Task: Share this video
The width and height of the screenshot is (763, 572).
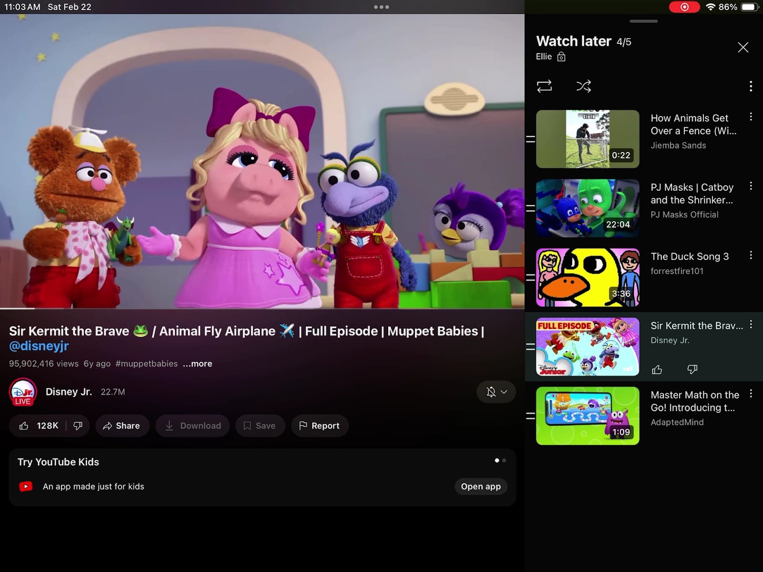Action: click(122, 426)
